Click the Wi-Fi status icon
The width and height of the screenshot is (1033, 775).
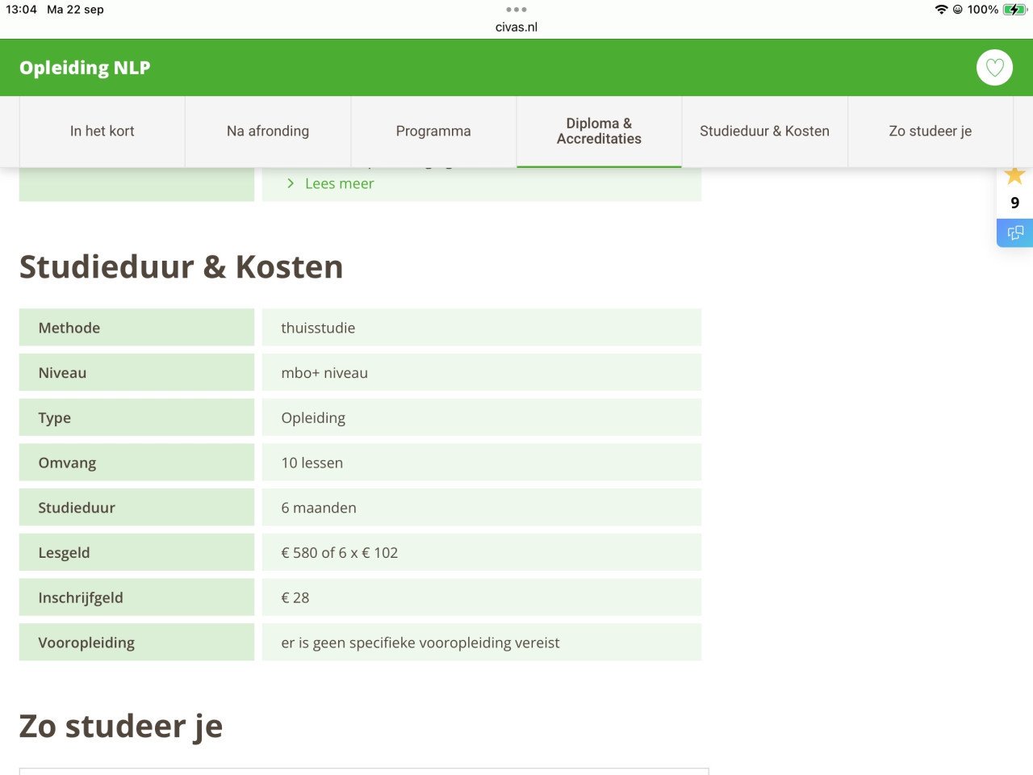[x=941, y=10]
